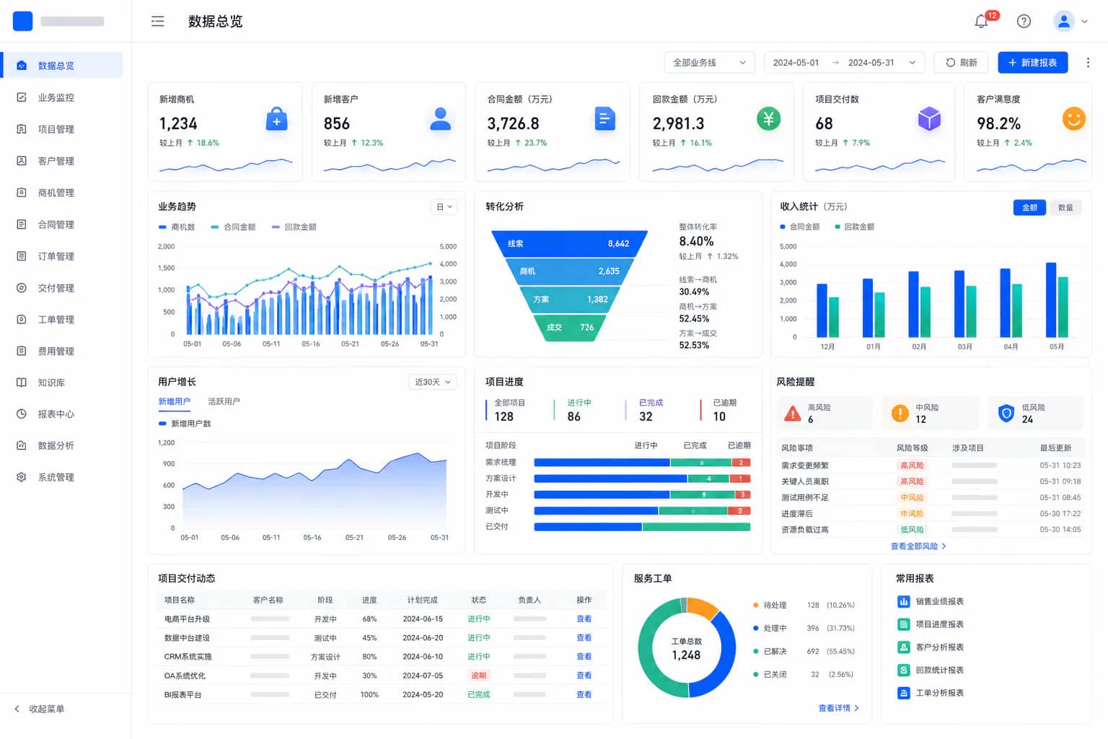Open 客户管理 in the sidebar

[61, 161]
